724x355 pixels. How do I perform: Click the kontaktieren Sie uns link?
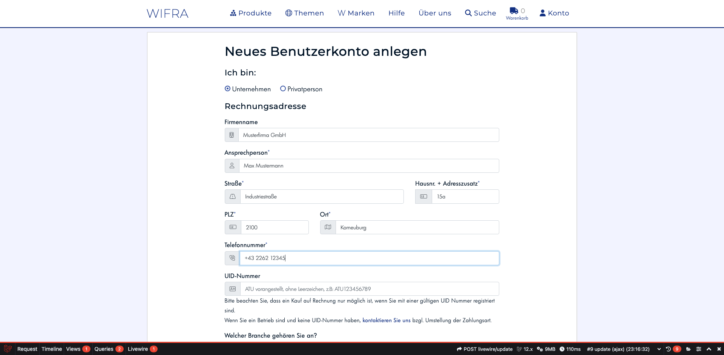tap(386, 320)
